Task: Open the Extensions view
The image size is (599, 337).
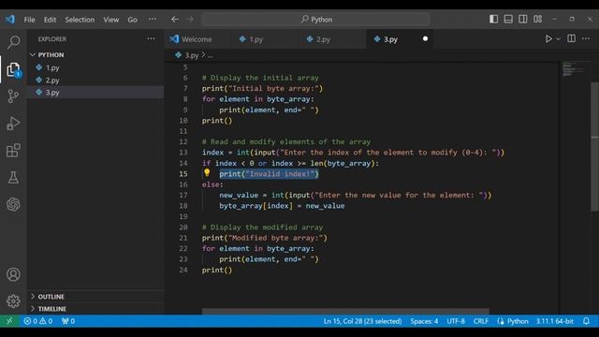Action: pyautogui.click(x=13, y=151)
